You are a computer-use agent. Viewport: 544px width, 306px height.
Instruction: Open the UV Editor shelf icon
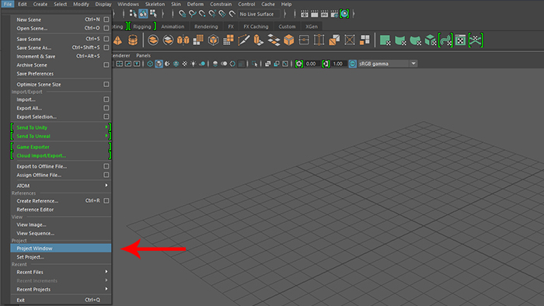[460, 40]
